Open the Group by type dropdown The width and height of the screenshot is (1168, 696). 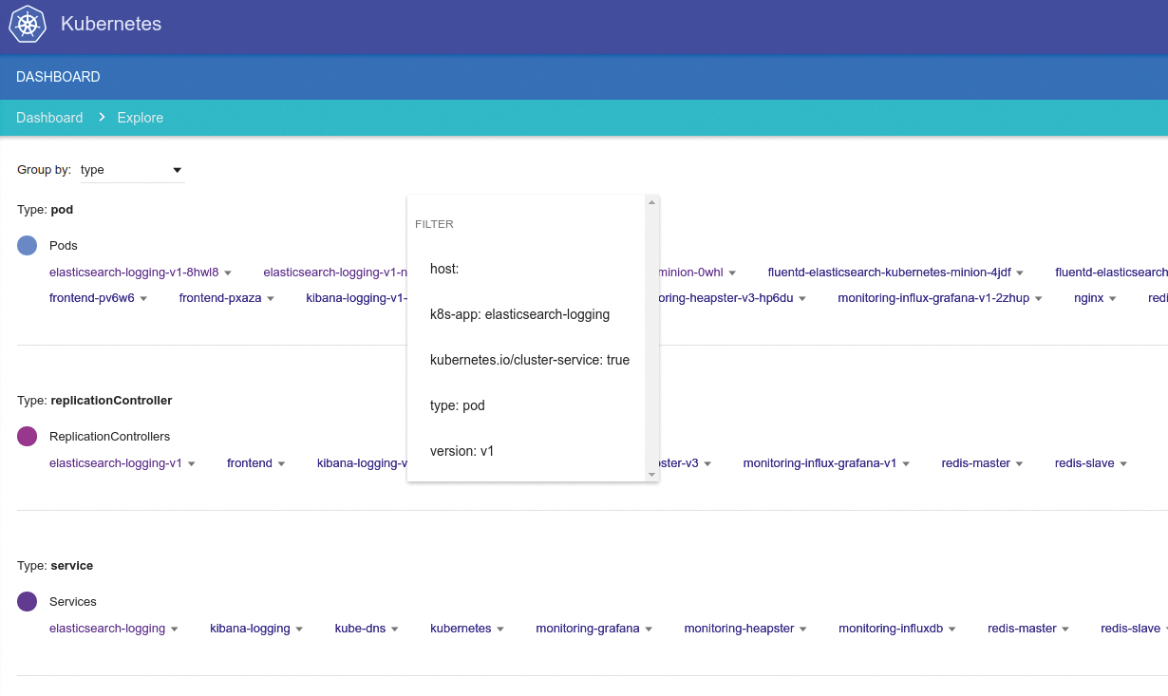coord(132,170)
